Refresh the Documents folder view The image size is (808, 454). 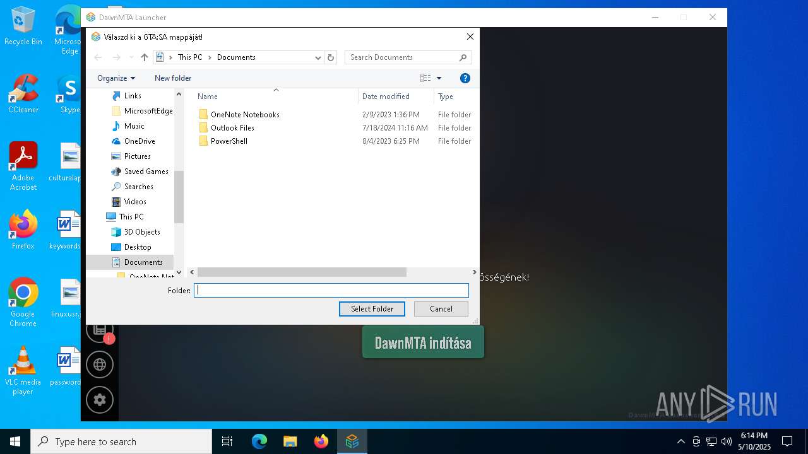pos(331,57)
